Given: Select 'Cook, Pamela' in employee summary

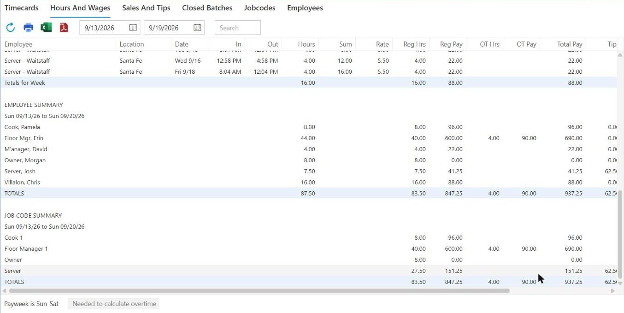Looking at the screenshot, I should click(22, 127).
